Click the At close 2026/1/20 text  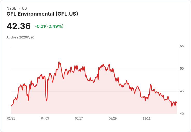coord(21,37)
